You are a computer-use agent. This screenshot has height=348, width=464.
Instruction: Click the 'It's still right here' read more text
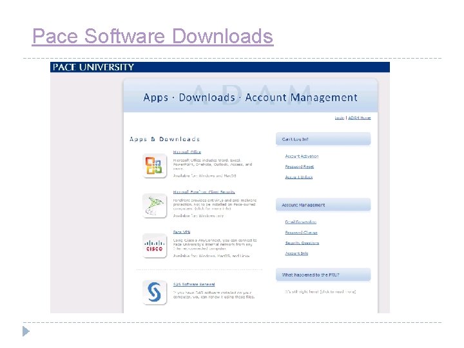pos(320,292)
